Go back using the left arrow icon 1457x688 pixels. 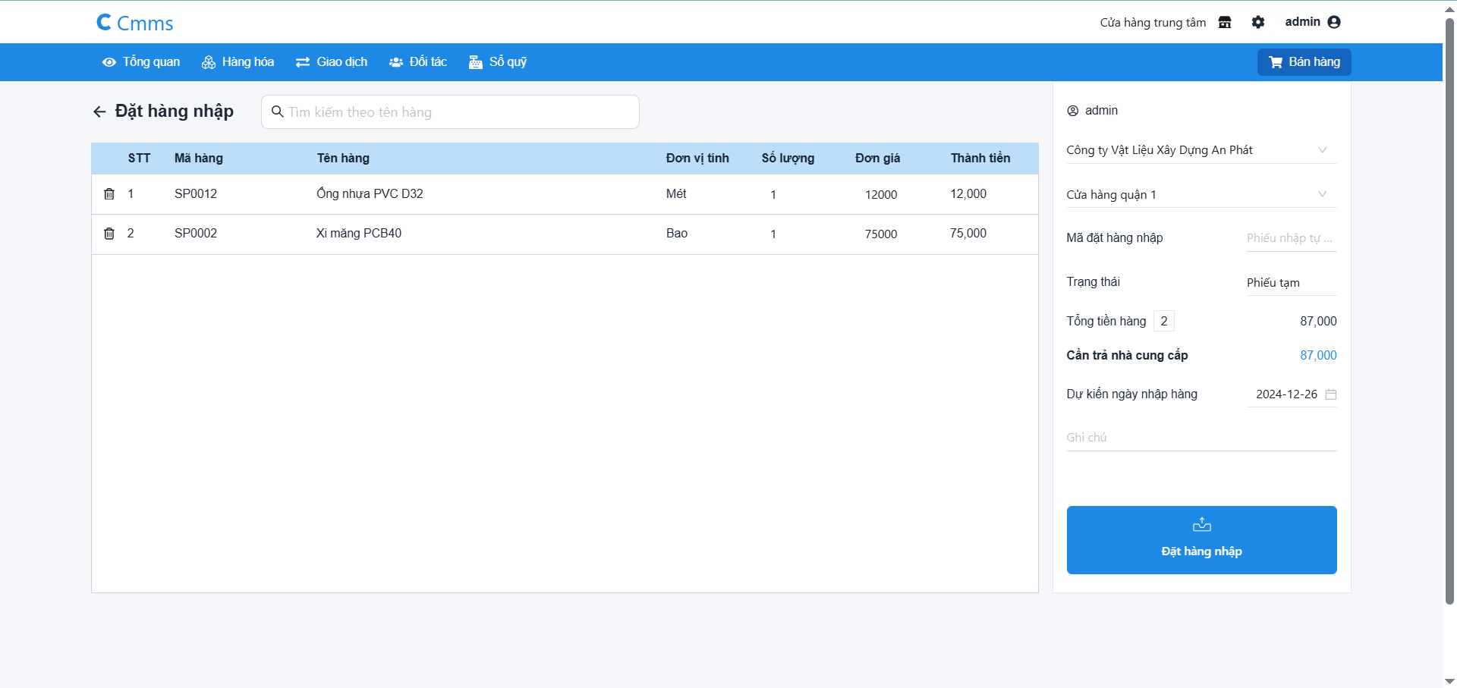[x=99, y=112]
